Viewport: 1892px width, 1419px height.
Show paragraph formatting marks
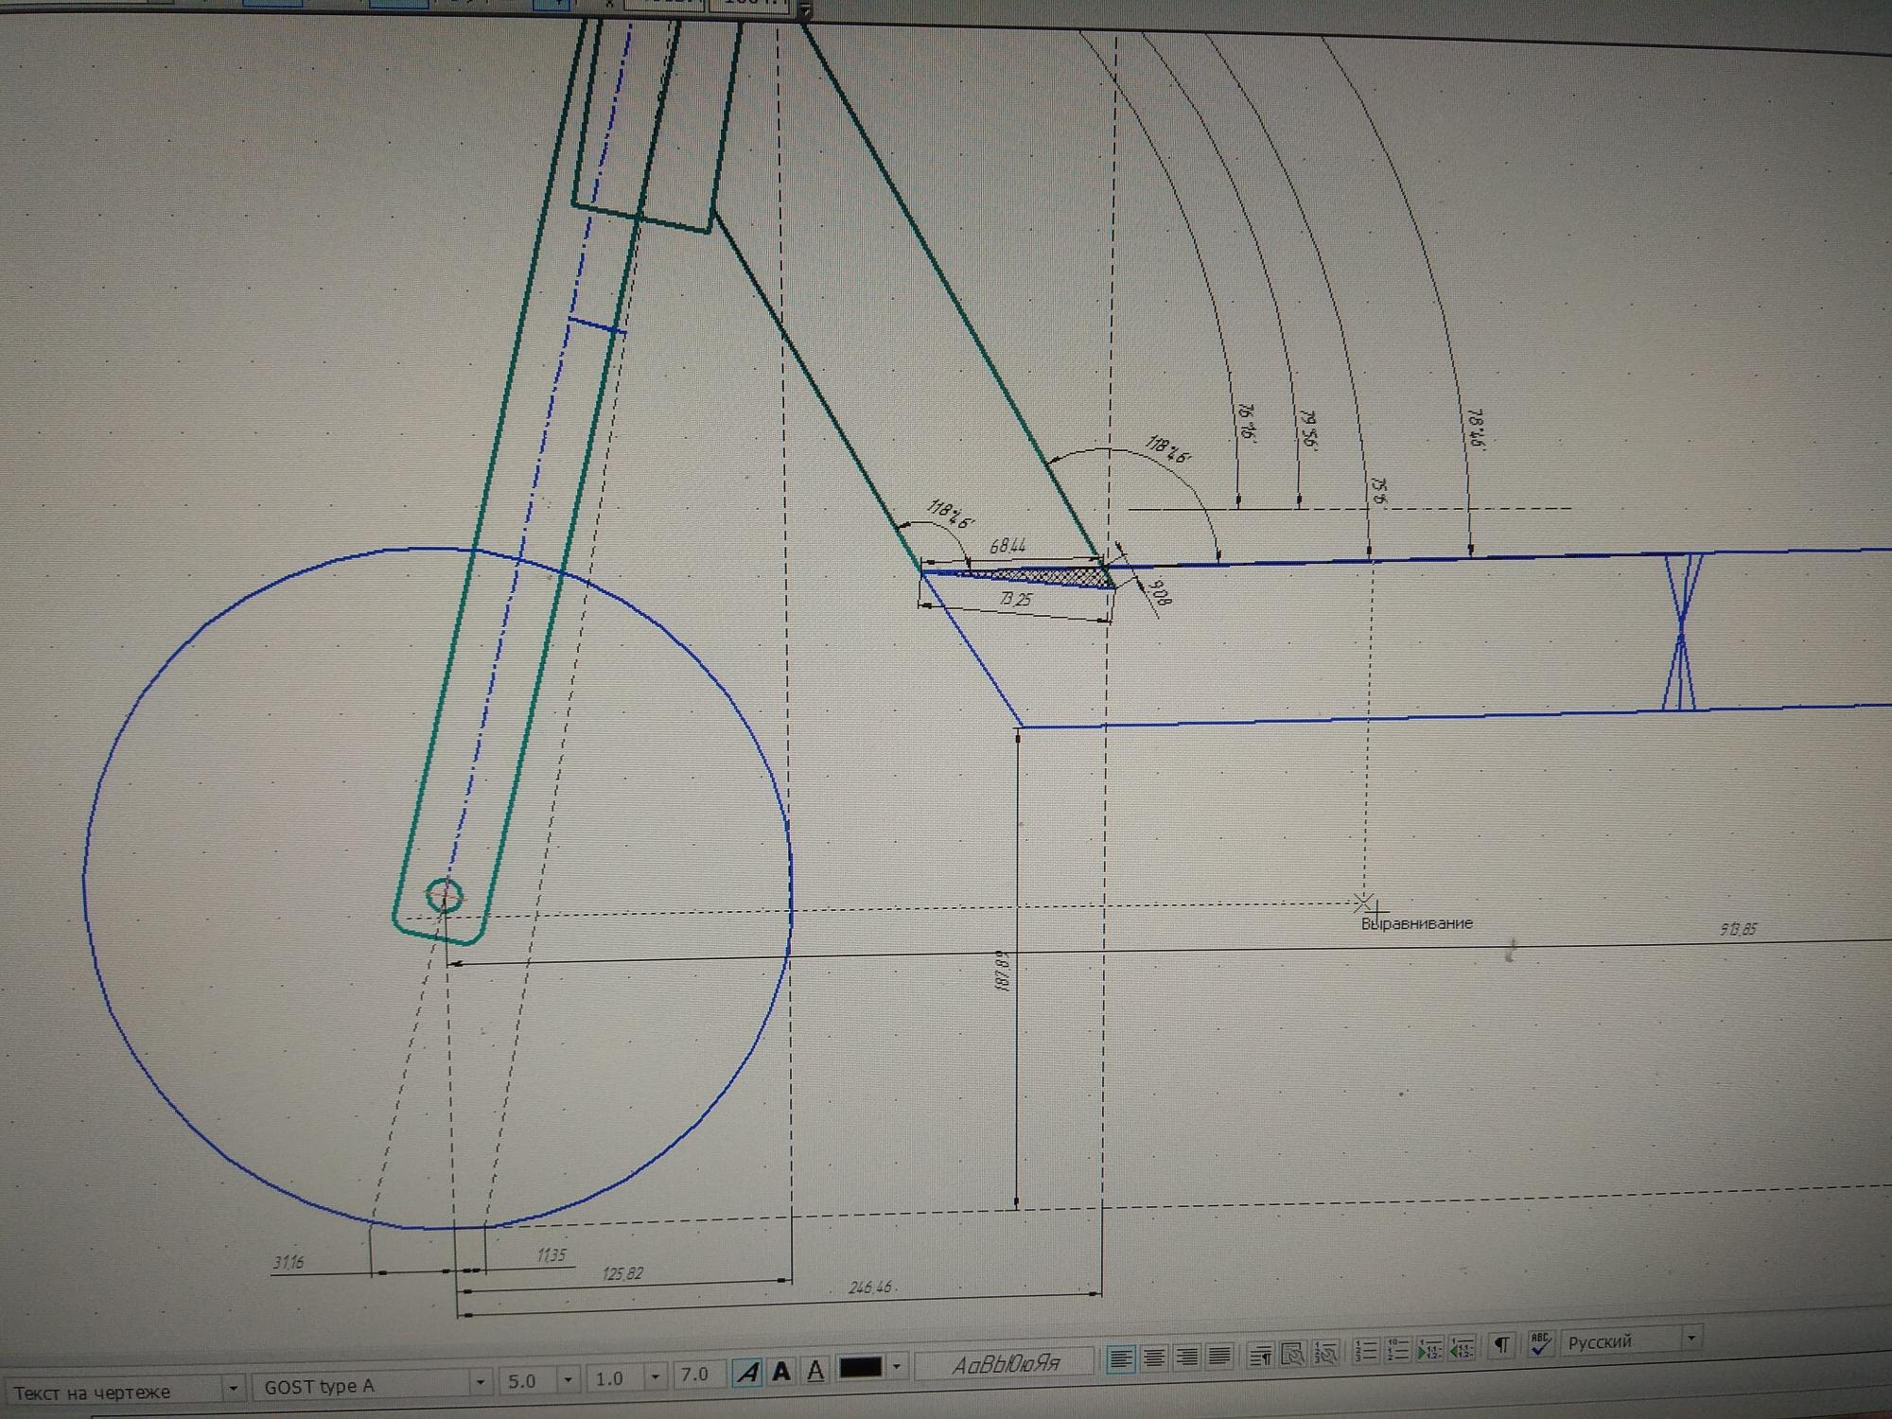(1501, 1345)
